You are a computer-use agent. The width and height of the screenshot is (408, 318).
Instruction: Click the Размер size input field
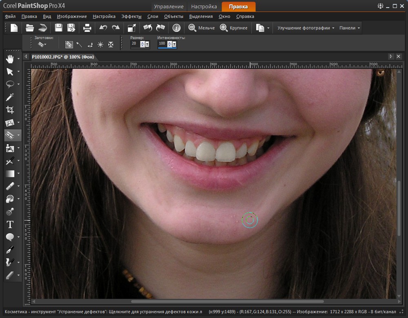[x=135, y=44]
